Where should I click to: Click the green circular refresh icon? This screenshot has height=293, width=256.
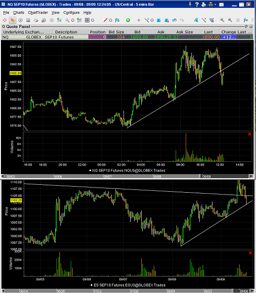pos(128,20)
